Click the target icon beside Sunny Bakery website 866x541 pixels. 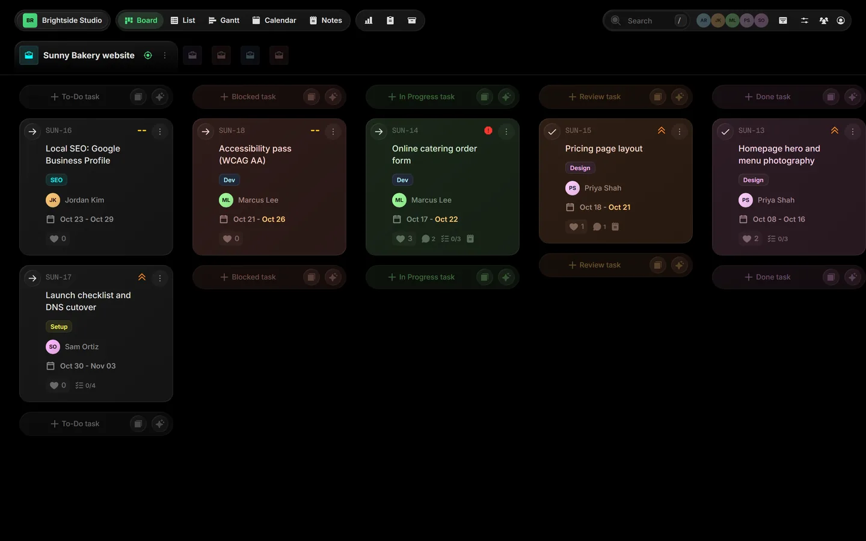(148, 55)
